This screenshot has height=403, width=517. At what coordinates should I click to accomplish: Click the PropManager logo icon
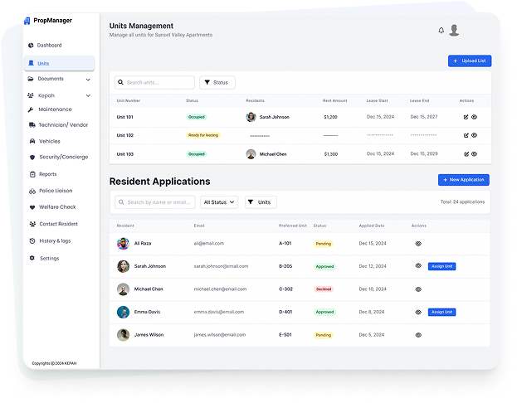[27, 20]
